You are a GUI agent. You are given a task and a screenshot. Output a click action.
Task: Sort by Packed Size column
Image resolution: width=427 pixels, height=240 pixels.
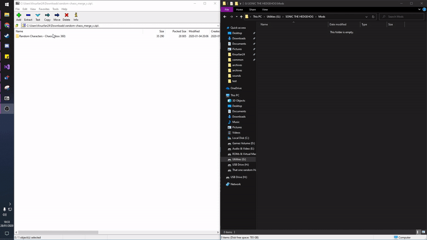[x=179, y=31]
